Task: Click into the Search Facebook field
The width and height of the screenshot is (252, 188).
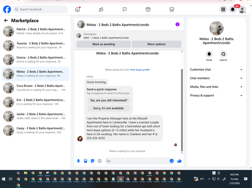Action: click(40, 10)
